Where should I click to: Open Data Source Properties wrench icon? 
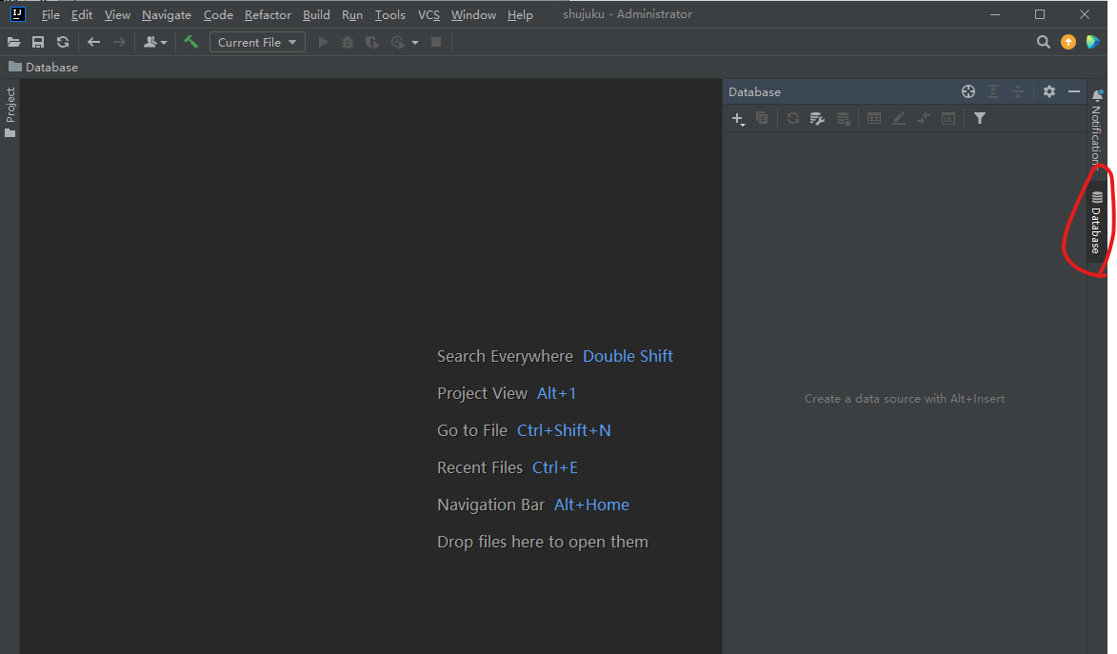(818, 118)
